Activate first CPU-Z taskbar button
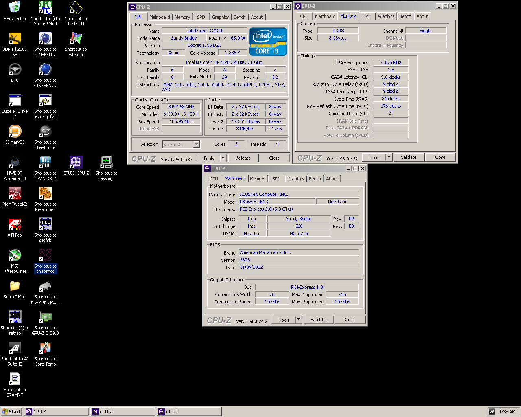Image resolution: width=521 pixels, height=417 pixels. click(57, 412)
